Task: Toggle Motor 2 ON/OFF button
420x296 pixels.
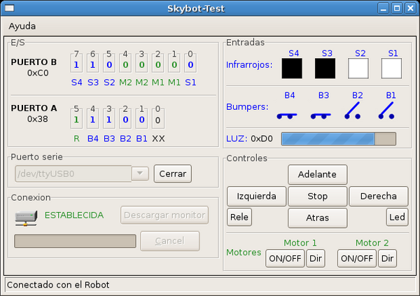Action: pos(356,258)
